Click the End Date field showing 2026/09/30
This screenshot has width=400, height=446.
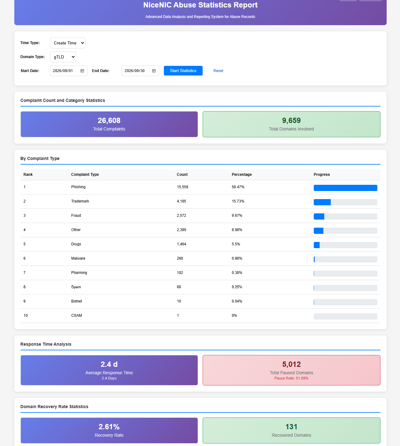(140, 71)
